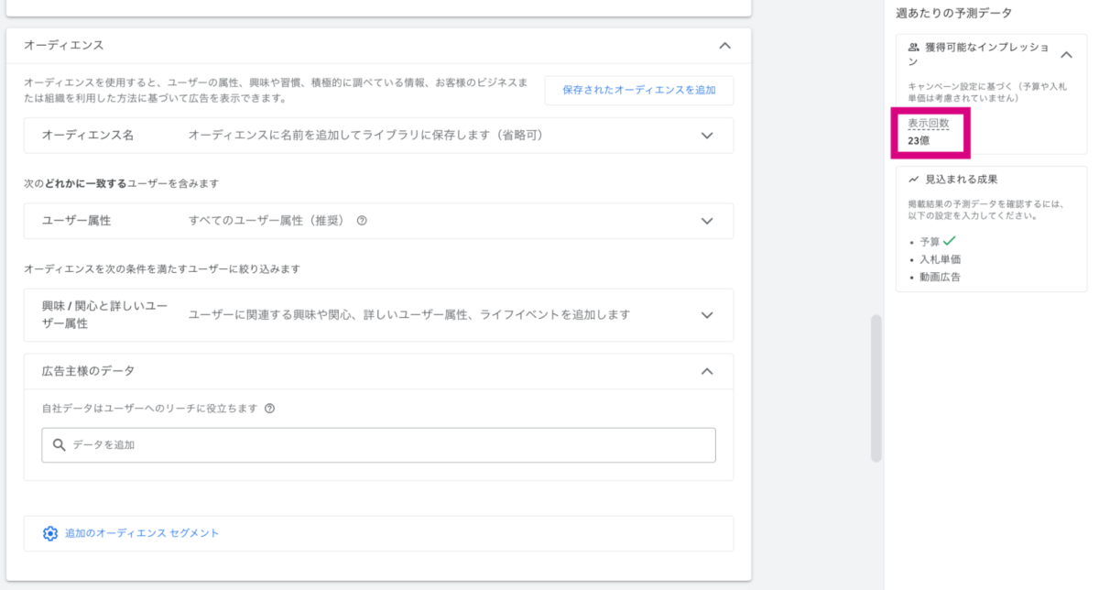Image resolution: width=1099 pixels, height=590 pixels.
Task: Collapse the 広告主様のデータ section
Action: [x=706, y=371]
